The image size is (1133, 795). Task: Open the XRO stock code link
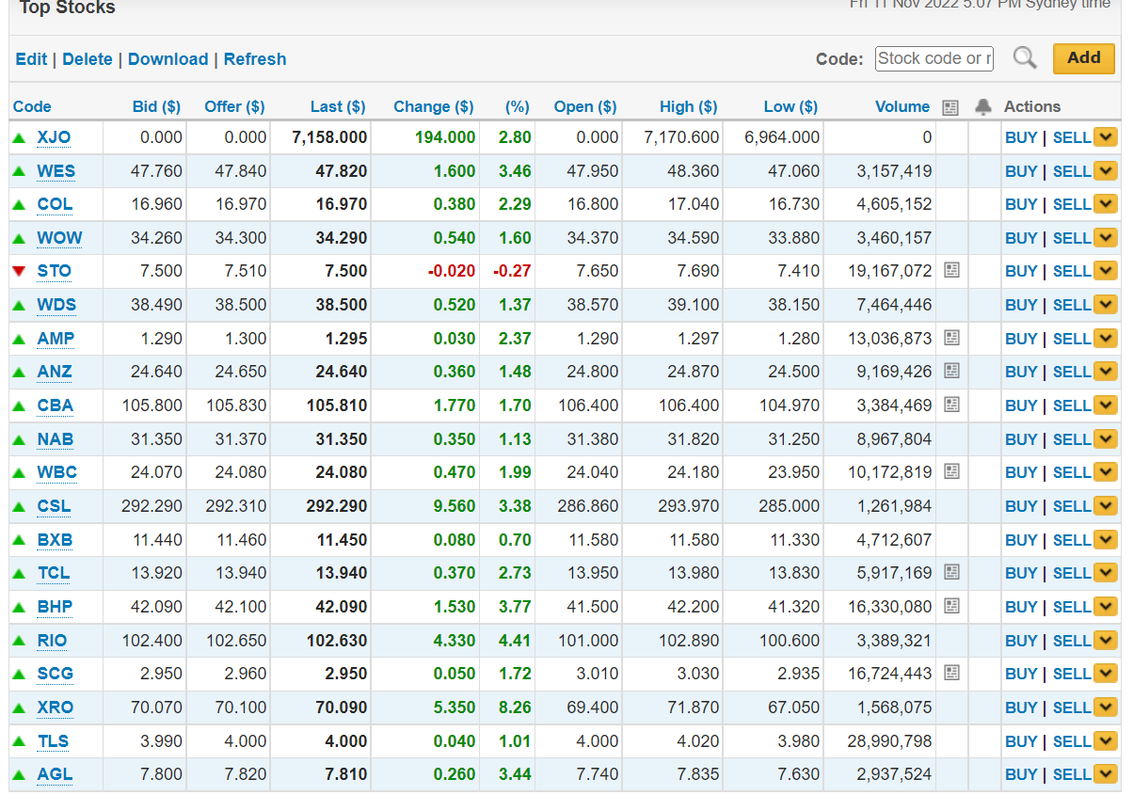(55, 708)
